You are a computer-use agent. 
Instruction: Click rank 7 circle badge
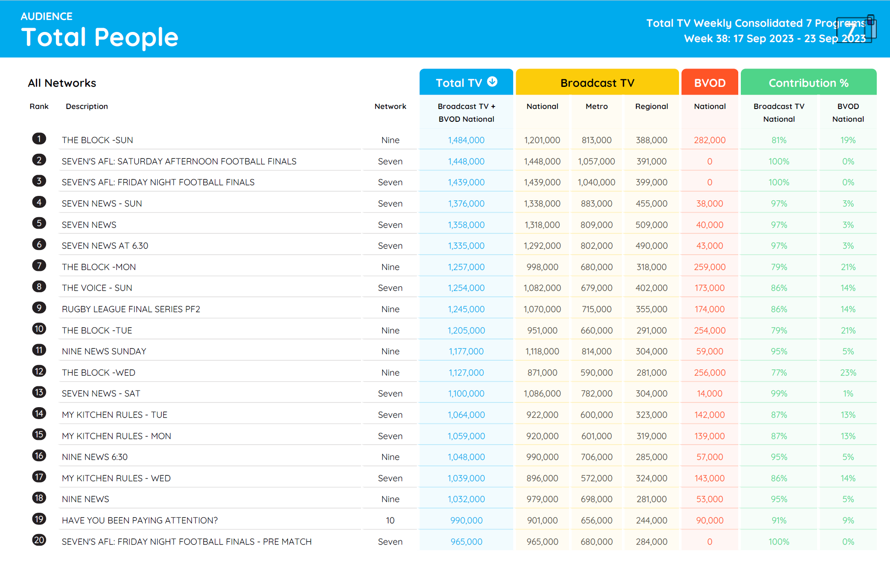coord(39,266)
